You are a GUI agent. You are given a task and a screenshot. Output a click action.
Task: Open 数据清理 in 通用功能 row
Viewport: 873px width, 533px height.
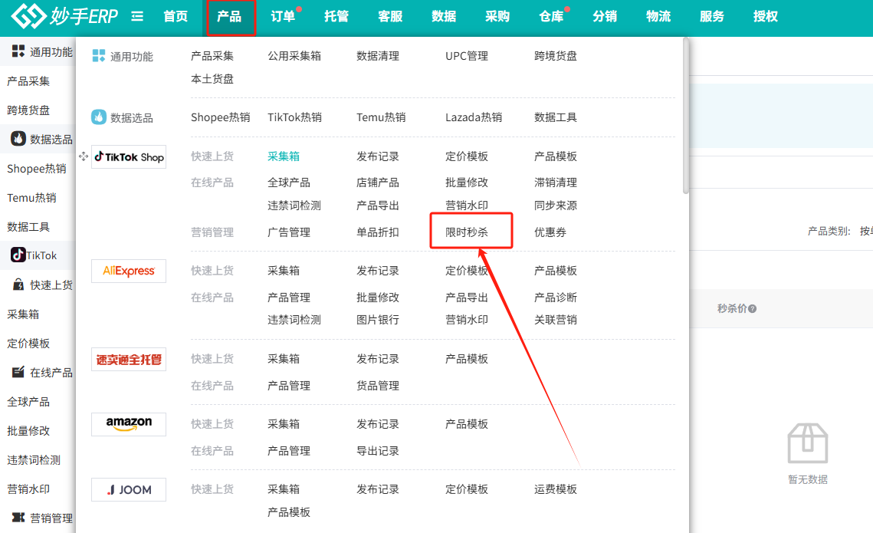[x=378, y=56]
